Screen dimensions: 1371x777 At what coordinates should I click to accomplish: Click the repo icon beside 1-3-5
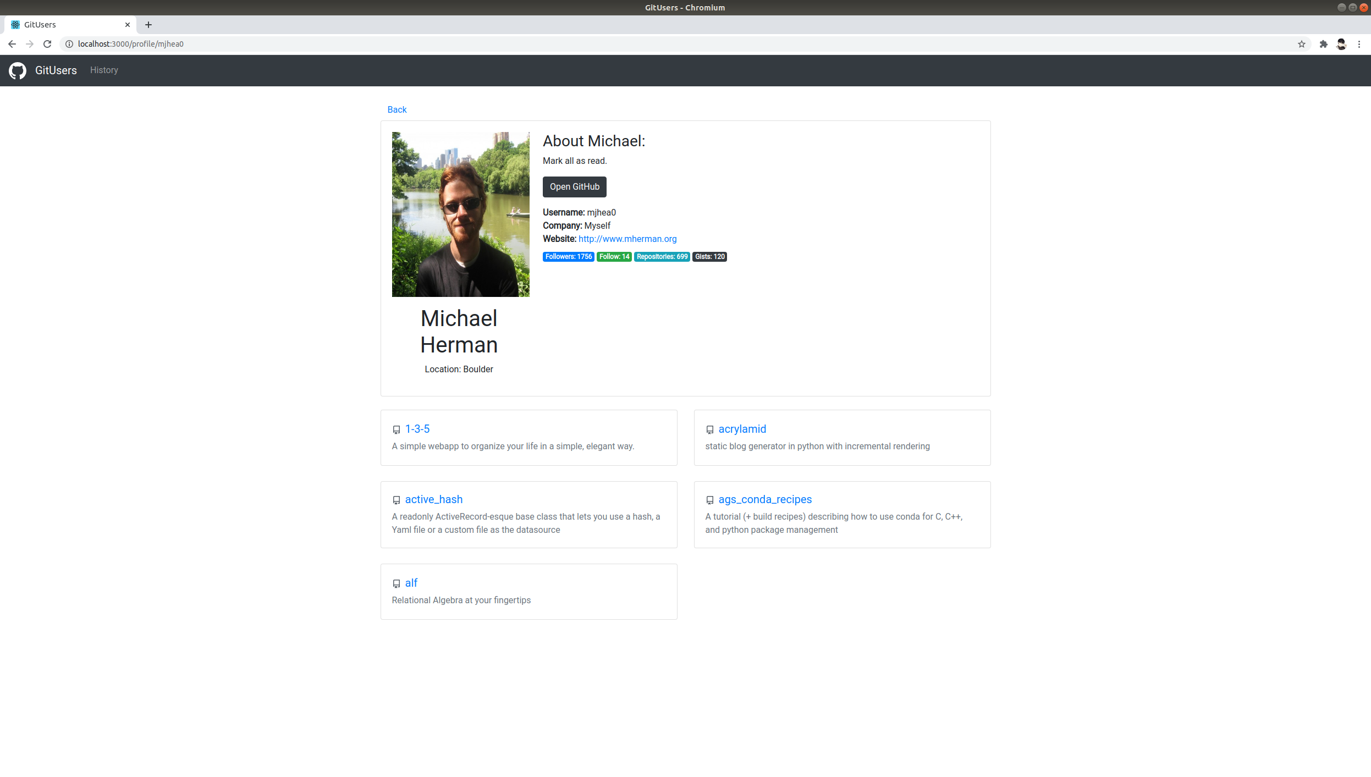tap(396, 430)
